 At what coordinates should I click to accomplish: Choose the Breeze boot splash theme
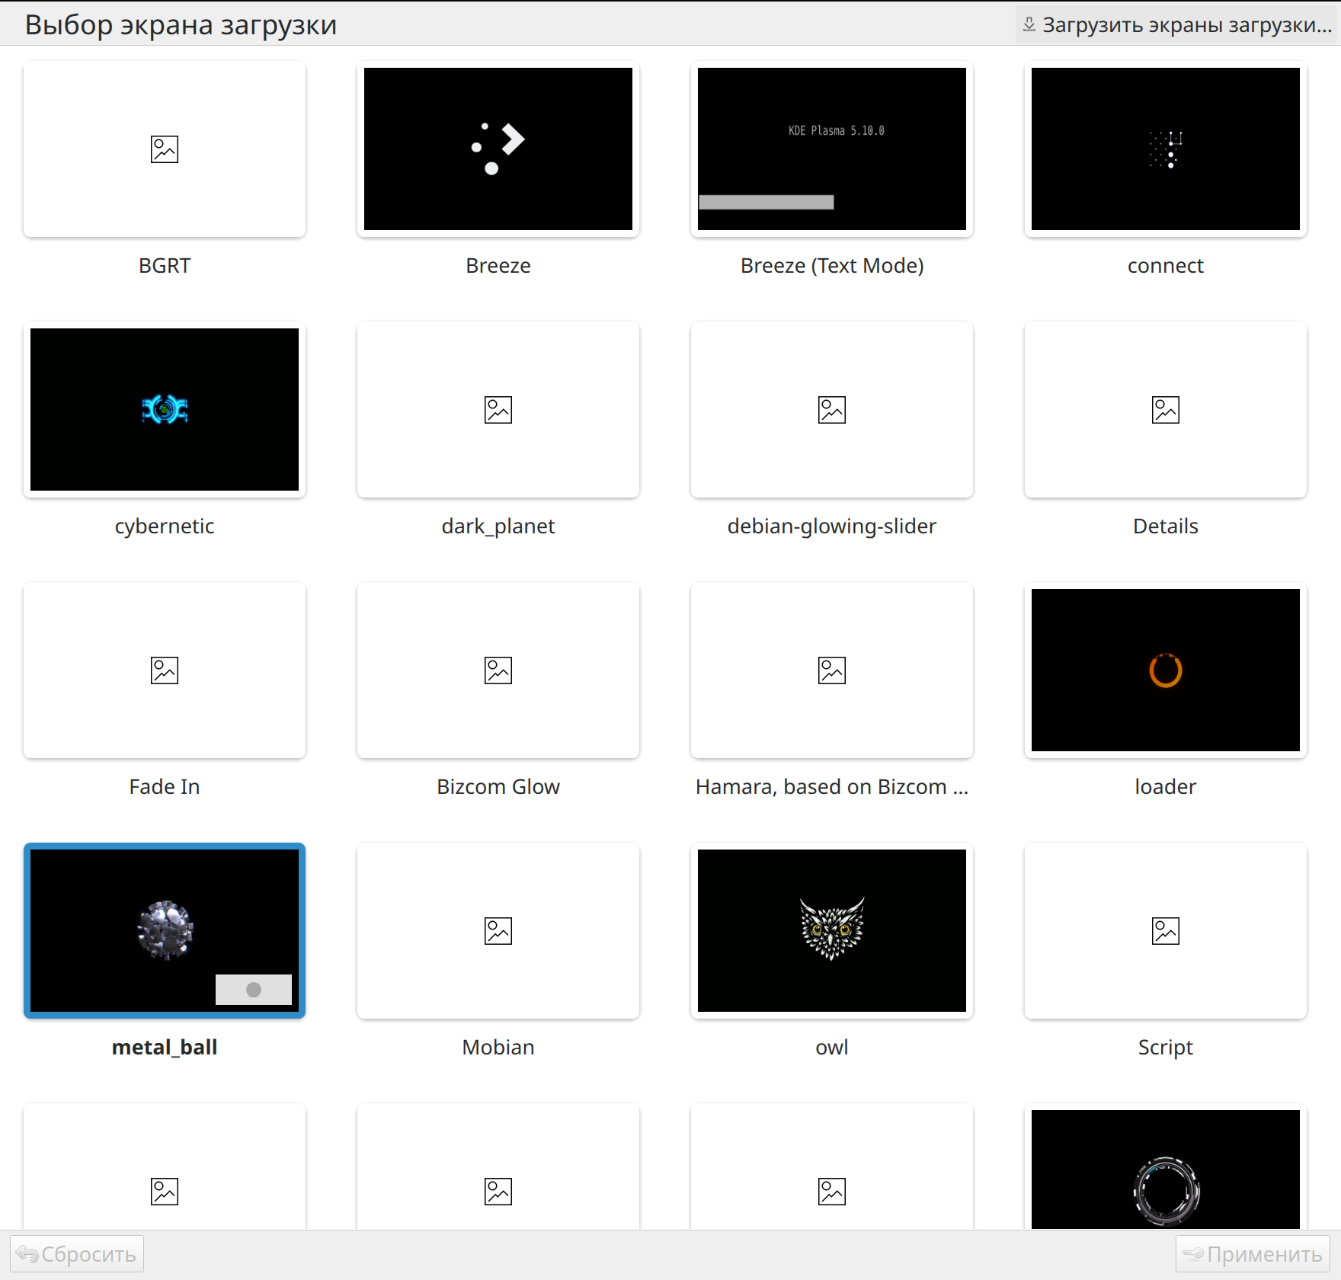[x=498, y=149]
